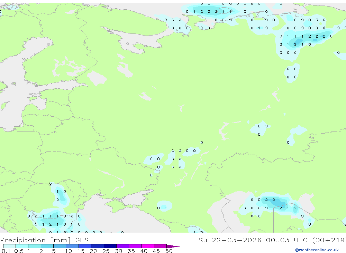346x253 pixels.
Task: Click the "GFS" model label
Action: pyautogui.click(x=82, y=240)
